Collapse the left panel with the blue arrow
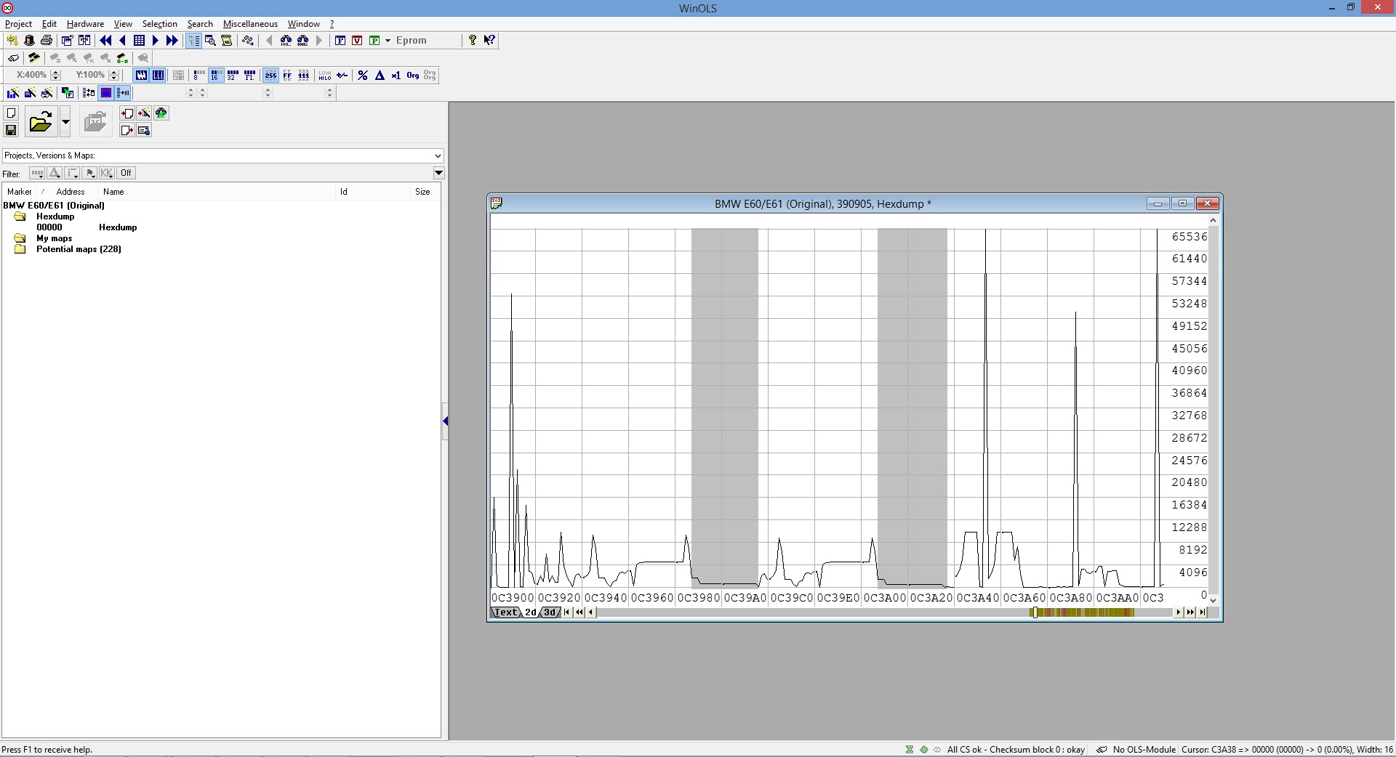1396x757 pixels. click(x=445, y=421)
